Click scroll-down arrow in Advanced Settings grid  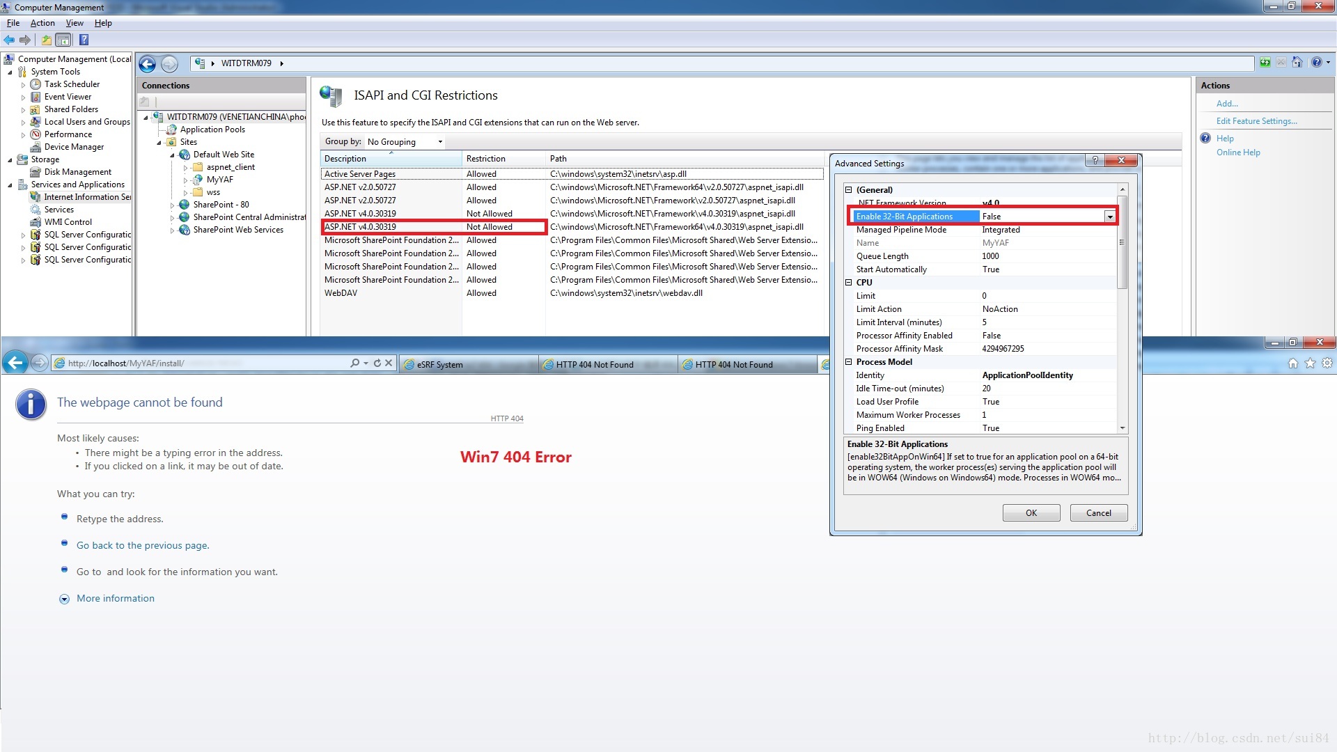[1122, 428]
